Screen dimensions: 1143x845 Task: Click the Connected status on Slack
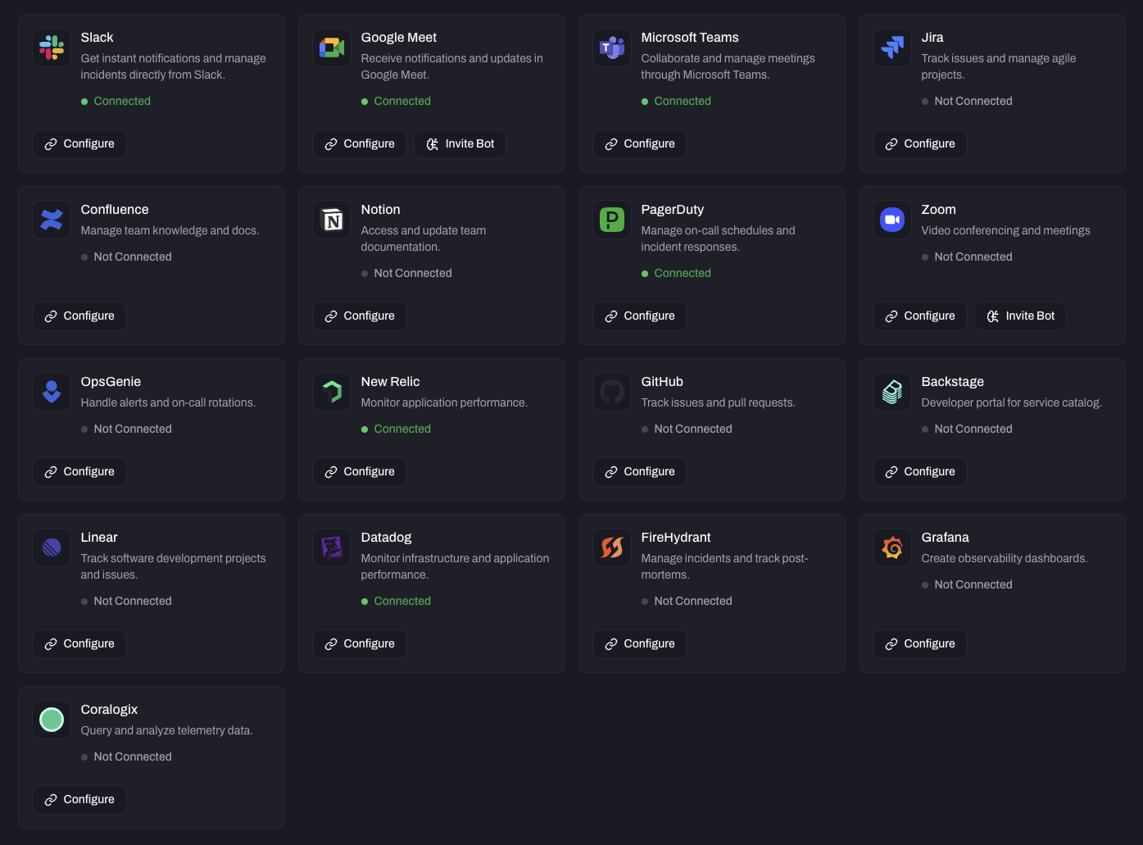[x=116, y=102]
